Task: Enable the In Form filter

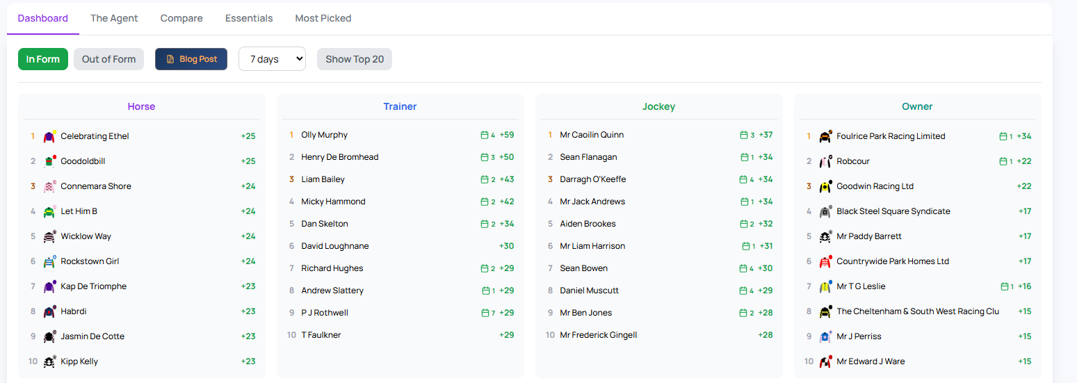Action: 43,59
